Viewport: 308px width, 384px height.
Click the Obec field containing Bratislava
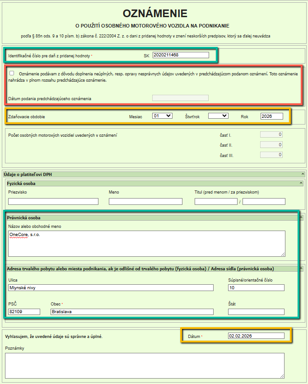pos(131,311)
